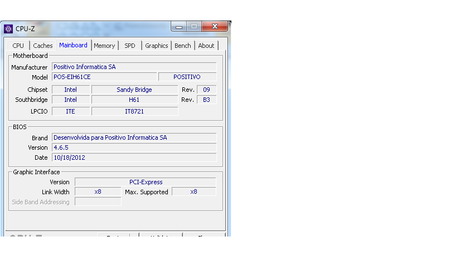
Task: Select the IT8721 LPCIO value
Action: coord(134,111)
